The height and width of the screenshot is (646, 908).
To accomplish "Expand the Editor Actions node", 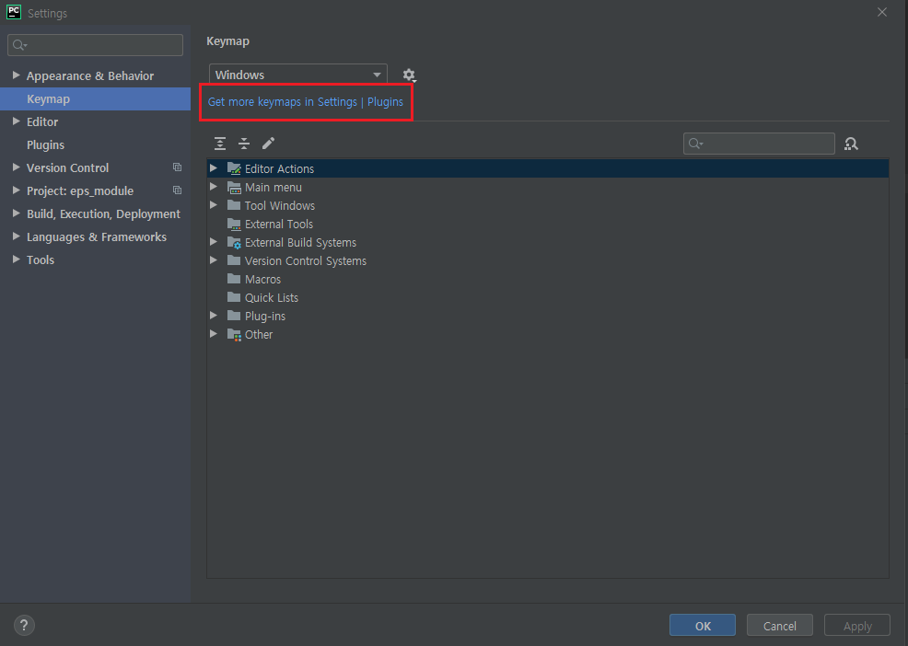I will [213, 168].
